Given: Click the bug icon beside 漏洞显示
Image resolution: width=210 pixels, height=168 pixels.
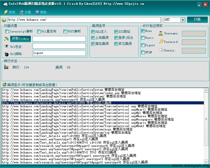Looking at the screenshot, I should 4,84.
